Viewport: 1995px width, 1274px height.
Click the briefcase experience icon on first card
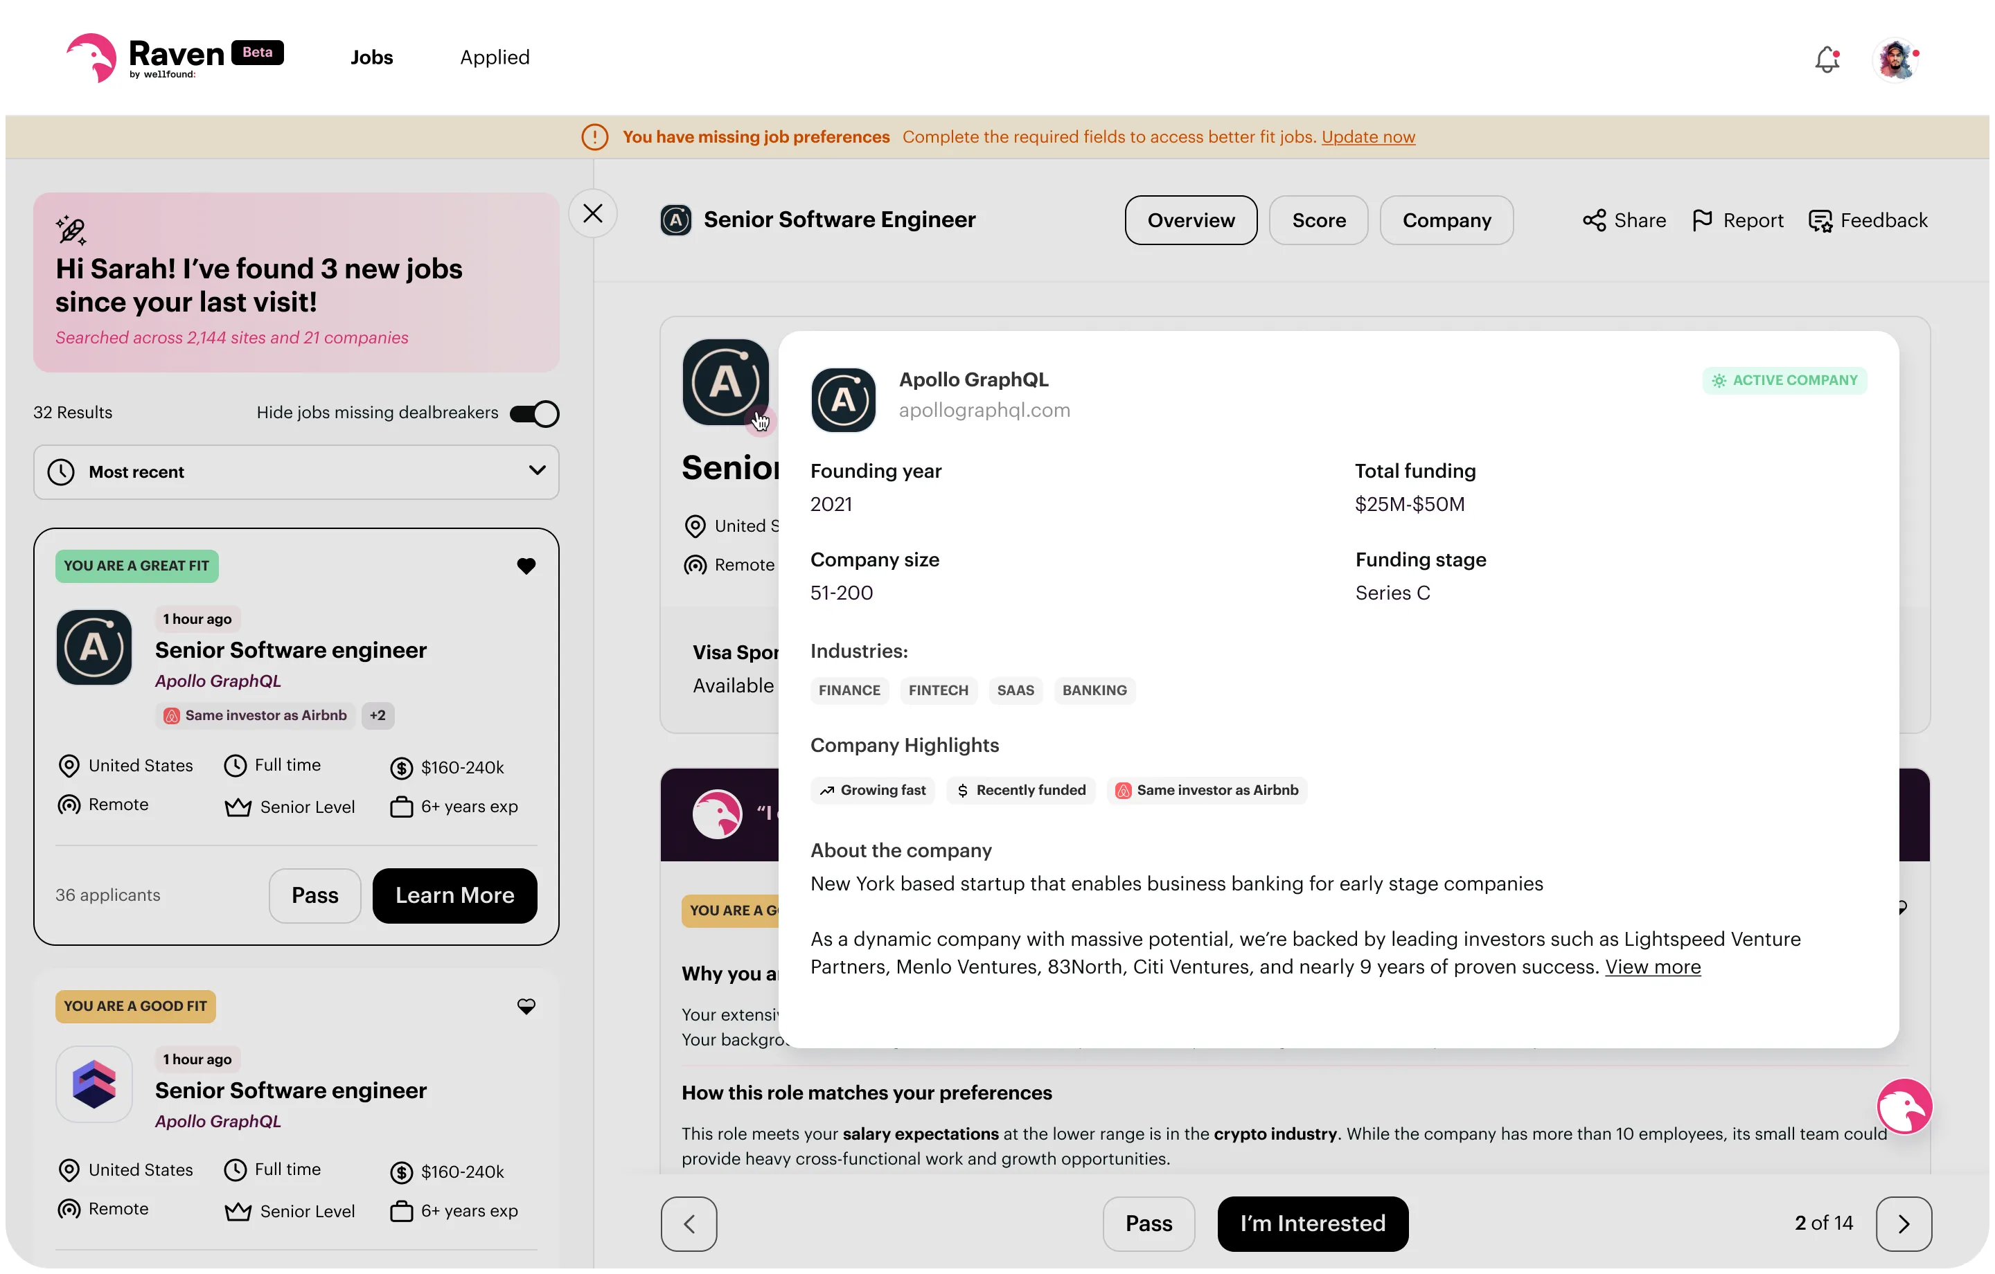pyautogui.click(x=401, y=807)
